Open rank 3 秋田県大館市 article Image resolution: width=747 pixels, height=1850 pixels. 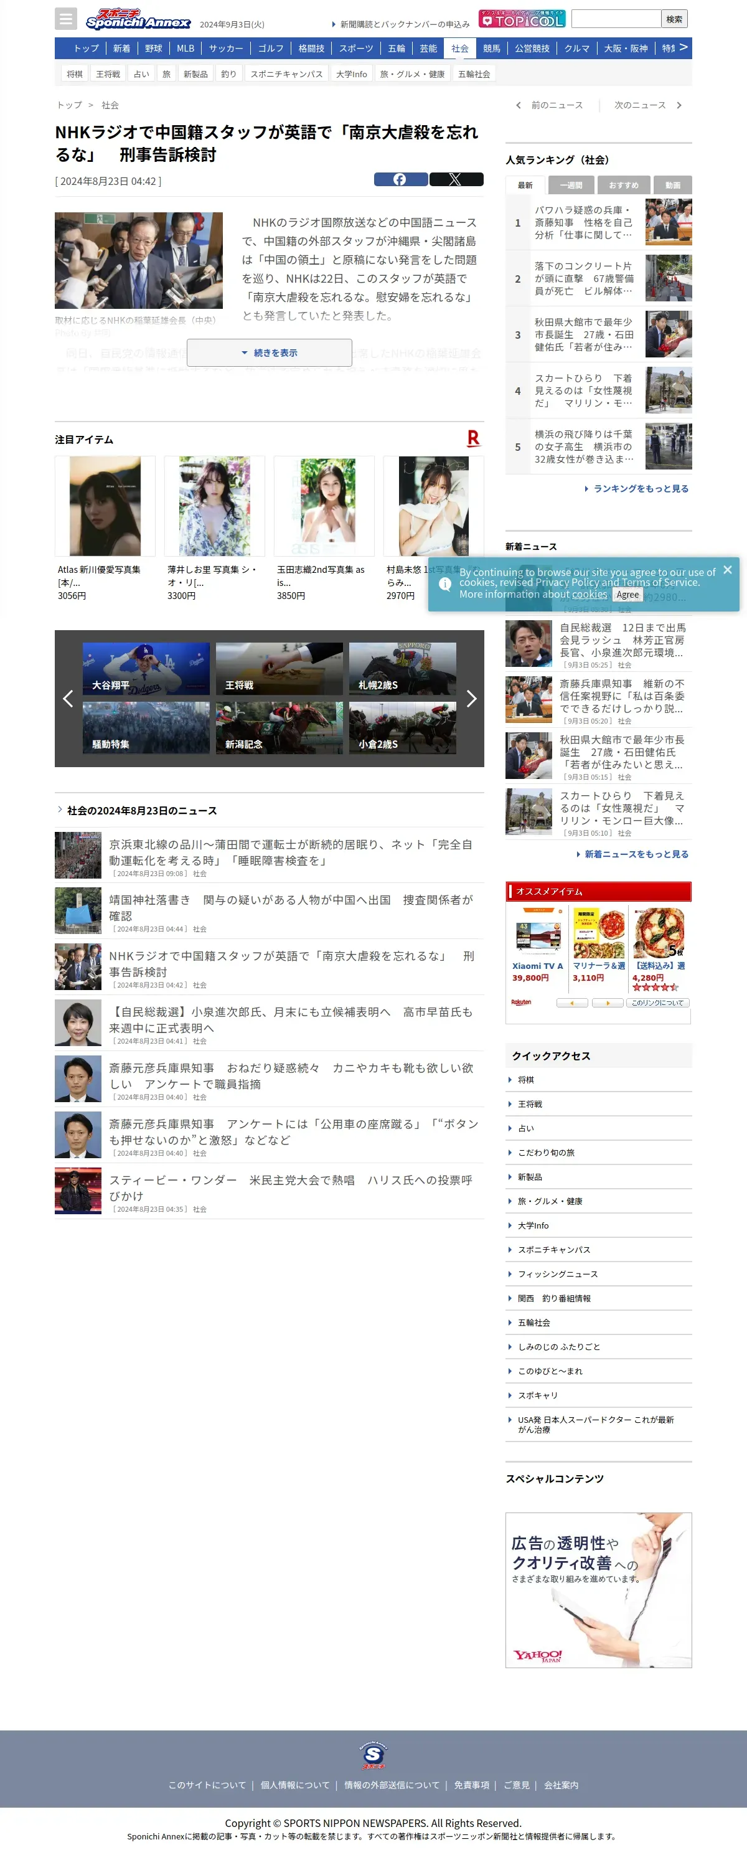click(x=598, y=334)
